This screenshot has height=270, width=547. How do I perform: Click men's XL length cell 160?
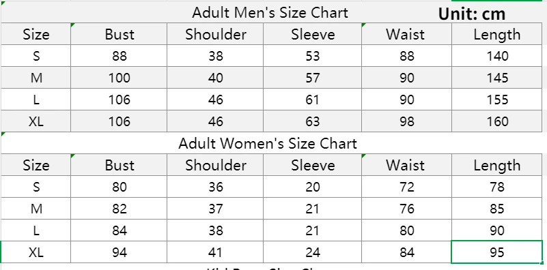[496, 121]
